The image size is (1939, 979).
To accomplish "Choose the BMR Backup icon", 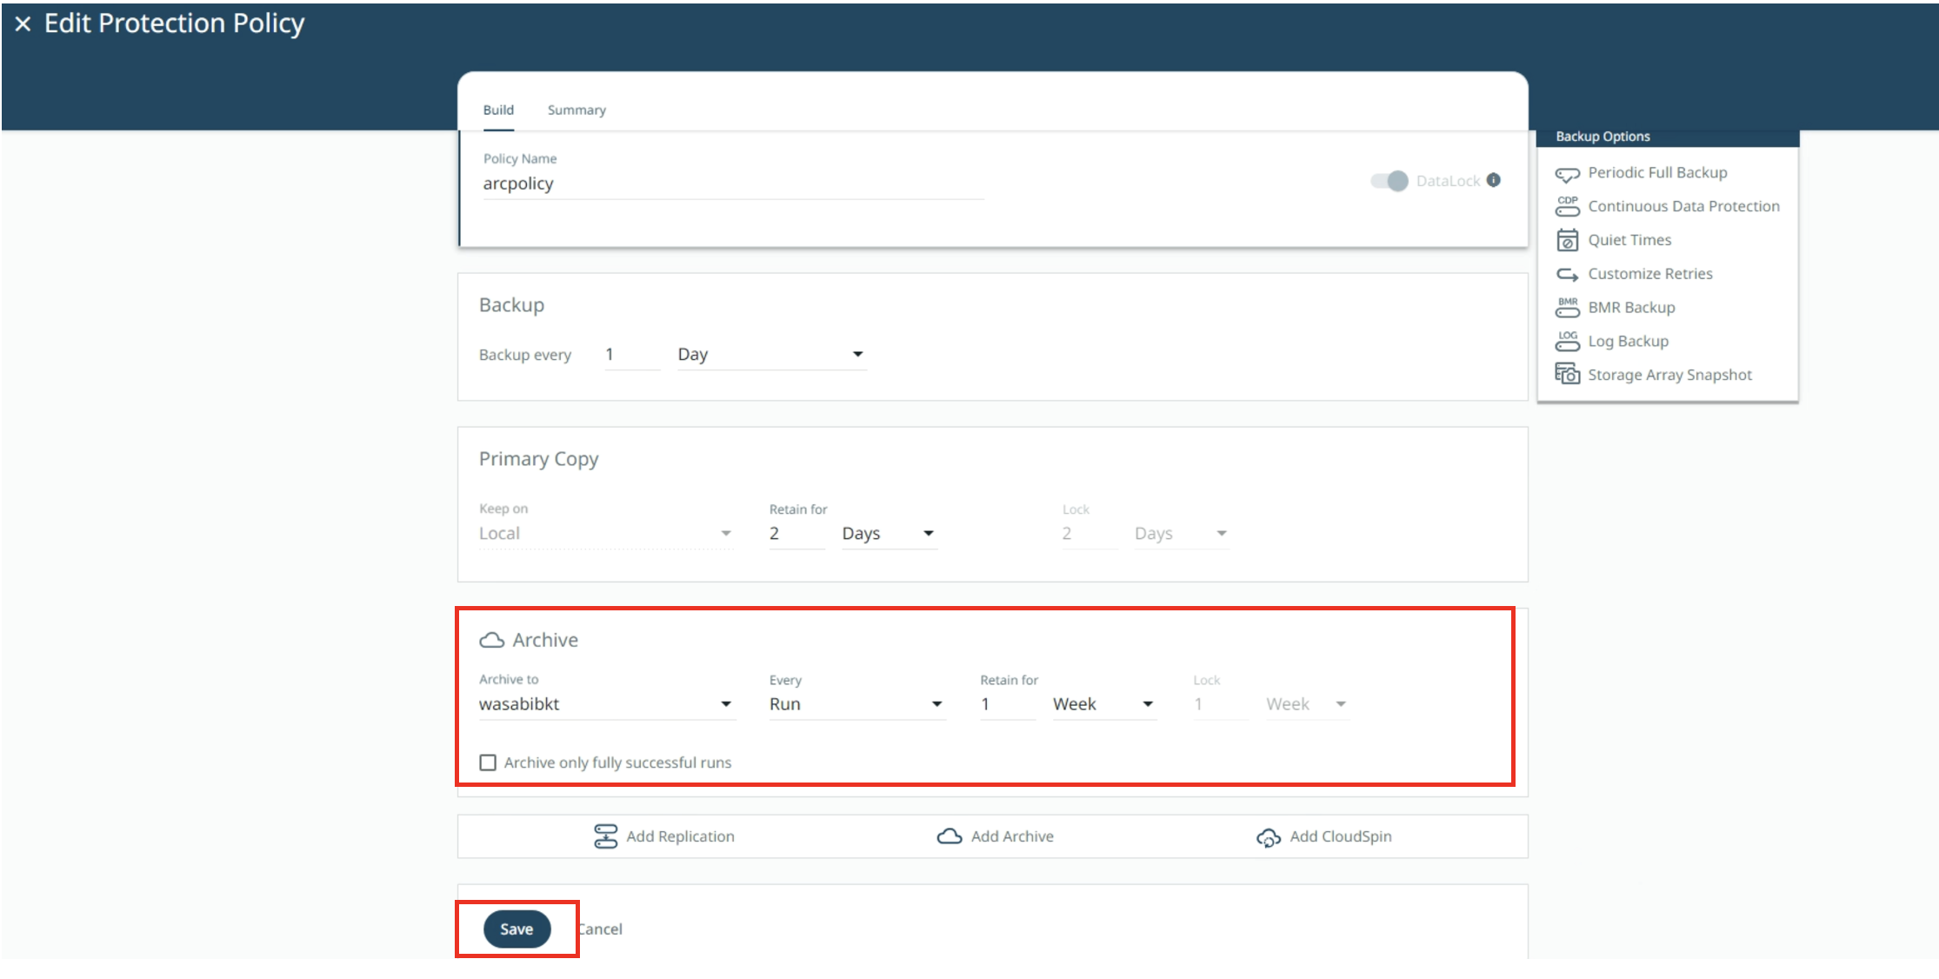I will tap(1567, 307).
